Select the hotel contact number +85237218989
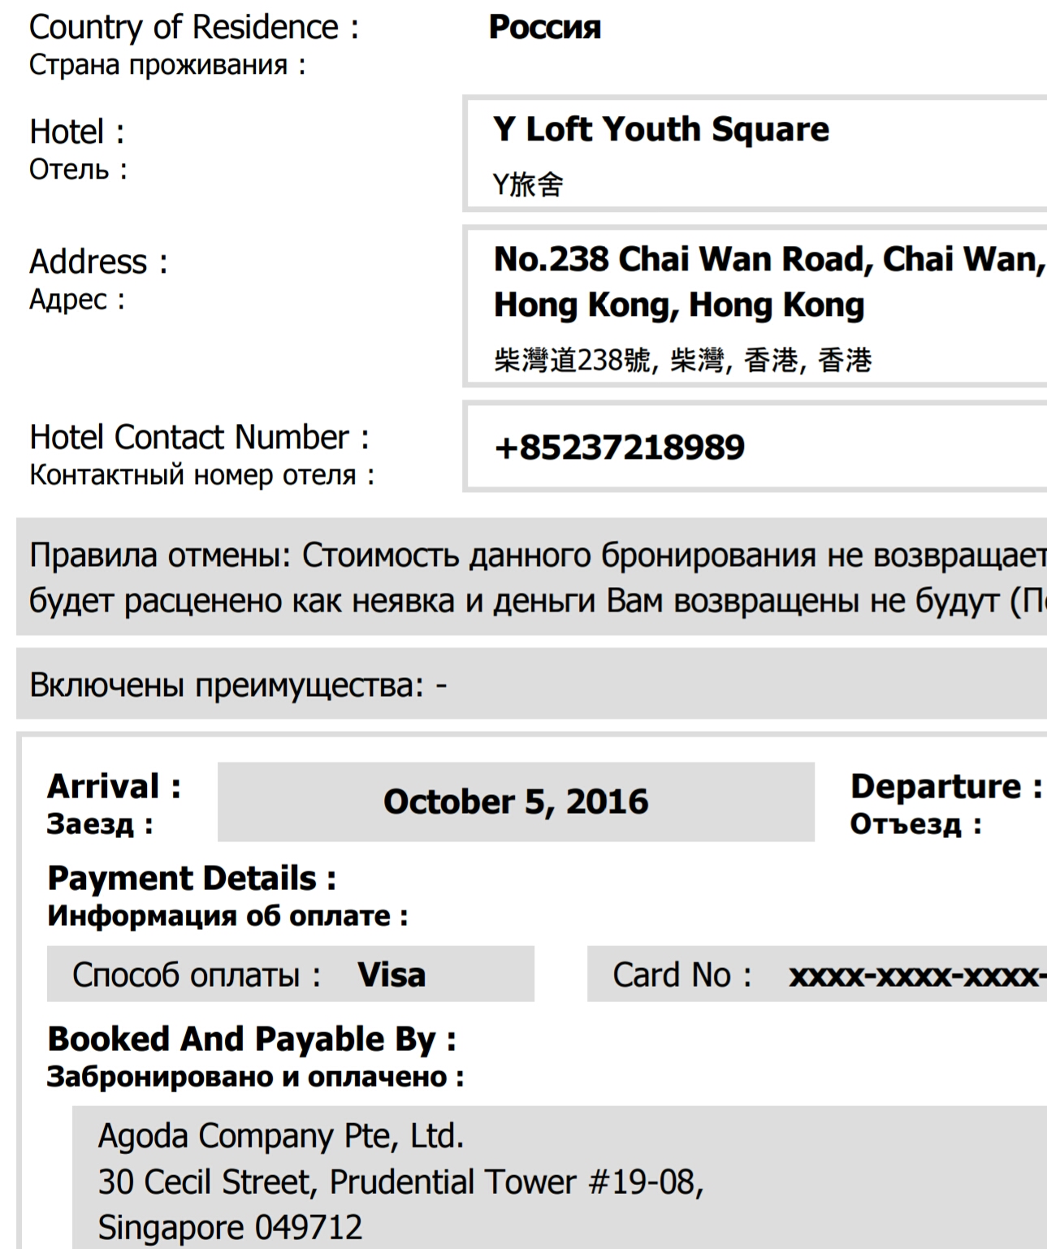 pos(619,447)
